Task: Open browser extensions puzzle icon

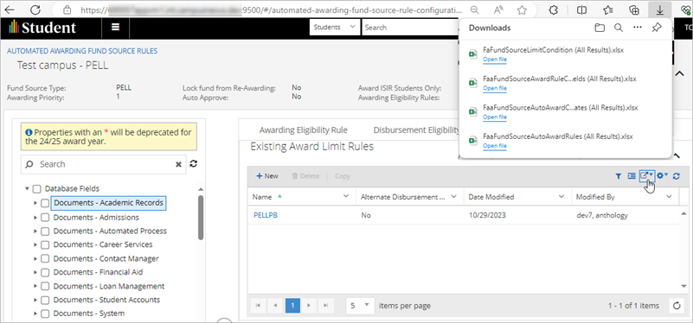Action: point(553,9)
